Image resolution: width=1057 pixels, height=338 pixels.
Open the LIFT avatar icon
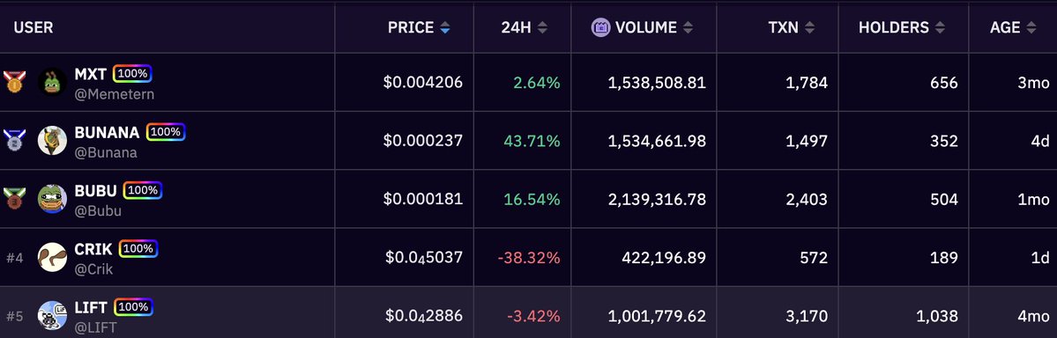coord(52,315)
